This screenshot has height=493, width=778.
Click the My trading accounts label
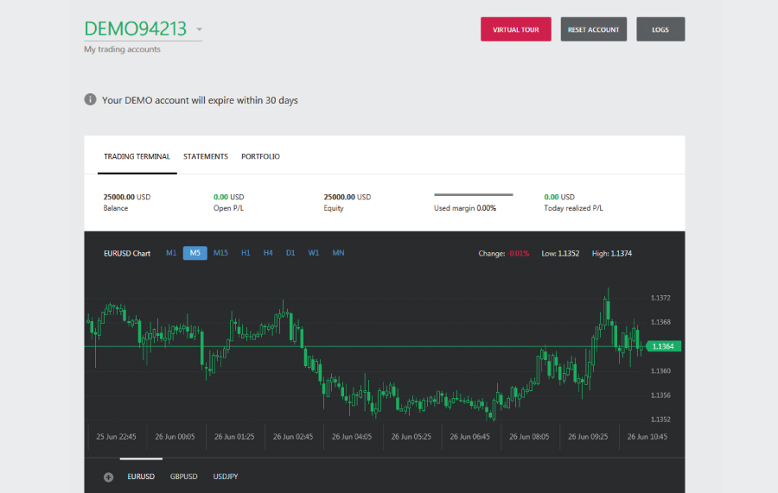coord(122,49)
